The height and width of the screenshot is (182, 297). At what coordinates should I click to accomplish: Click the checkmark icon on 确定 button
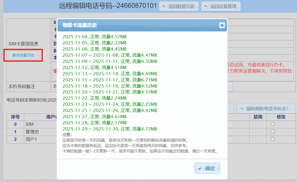[x=200, y=169]
